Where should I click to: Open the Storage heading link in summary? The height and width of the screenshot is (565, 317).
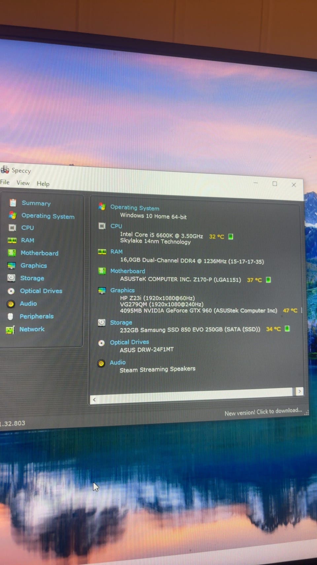[121, 322]
